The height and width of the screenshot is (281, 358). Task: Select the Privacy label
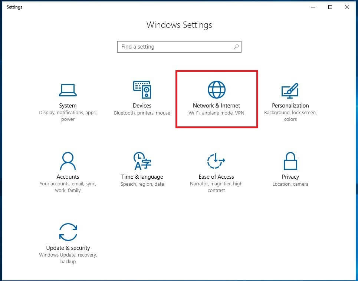point(290,177)
